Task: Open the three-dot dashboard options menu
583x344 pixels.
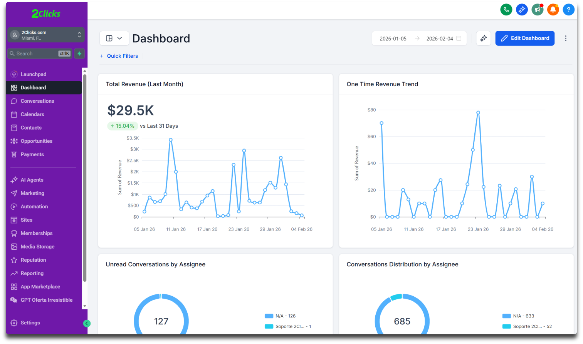Action: (565, 38)
